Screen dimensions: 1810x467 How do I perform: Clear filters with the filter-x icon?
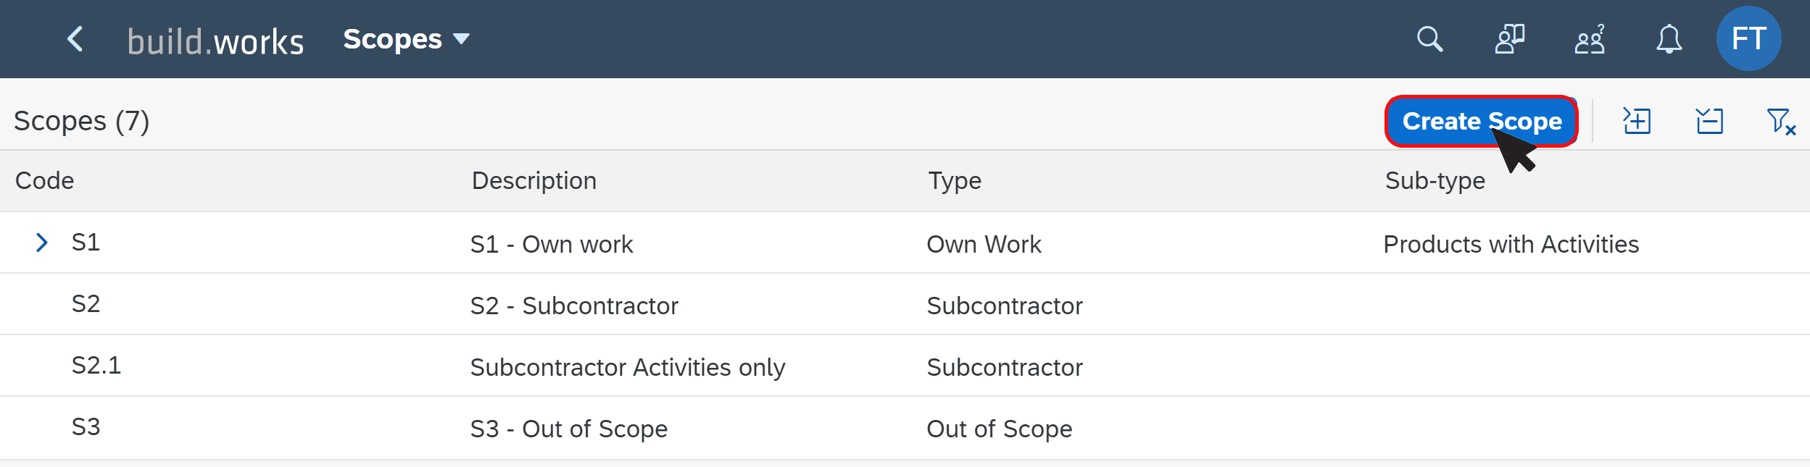click(1780, 121)
